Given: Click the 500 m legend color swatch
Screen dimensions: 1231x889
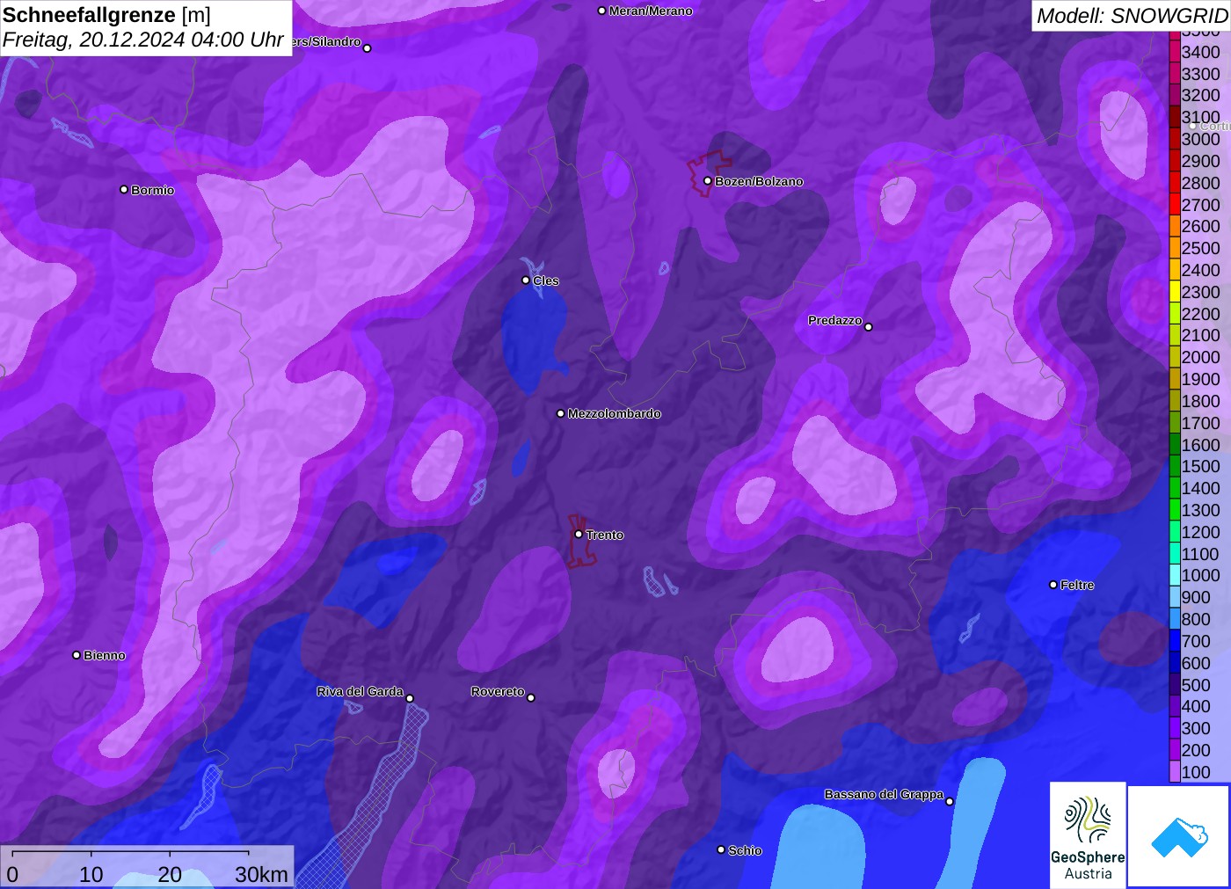Looking at the screenshot, I should coord(1175,685).
